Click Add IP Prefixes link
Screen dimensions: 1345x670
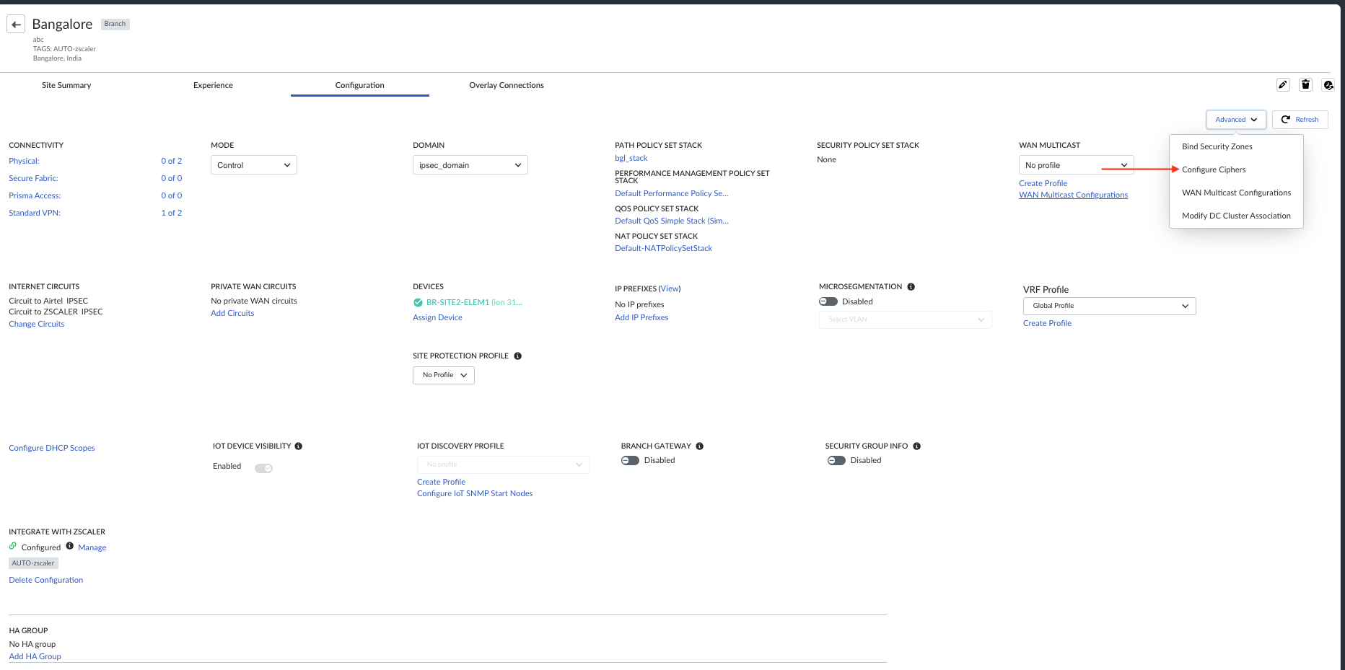click(x=641, y=317)
